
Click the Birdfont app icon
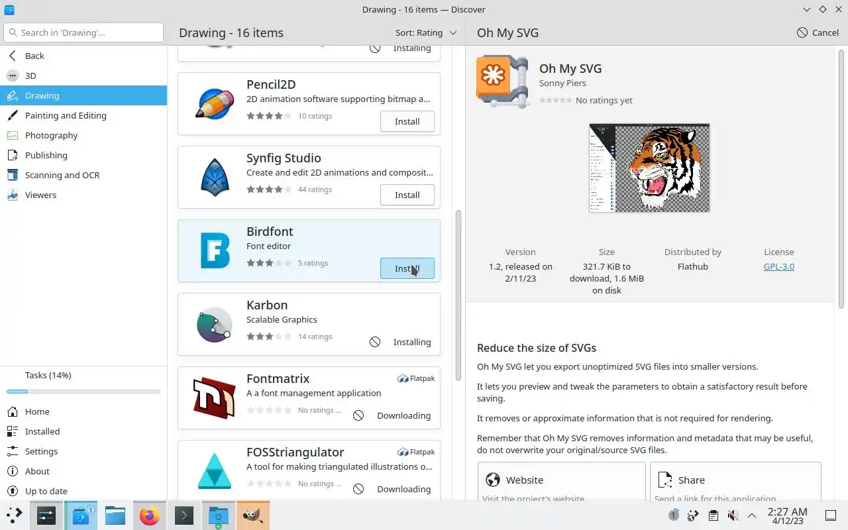click(215, 251)
